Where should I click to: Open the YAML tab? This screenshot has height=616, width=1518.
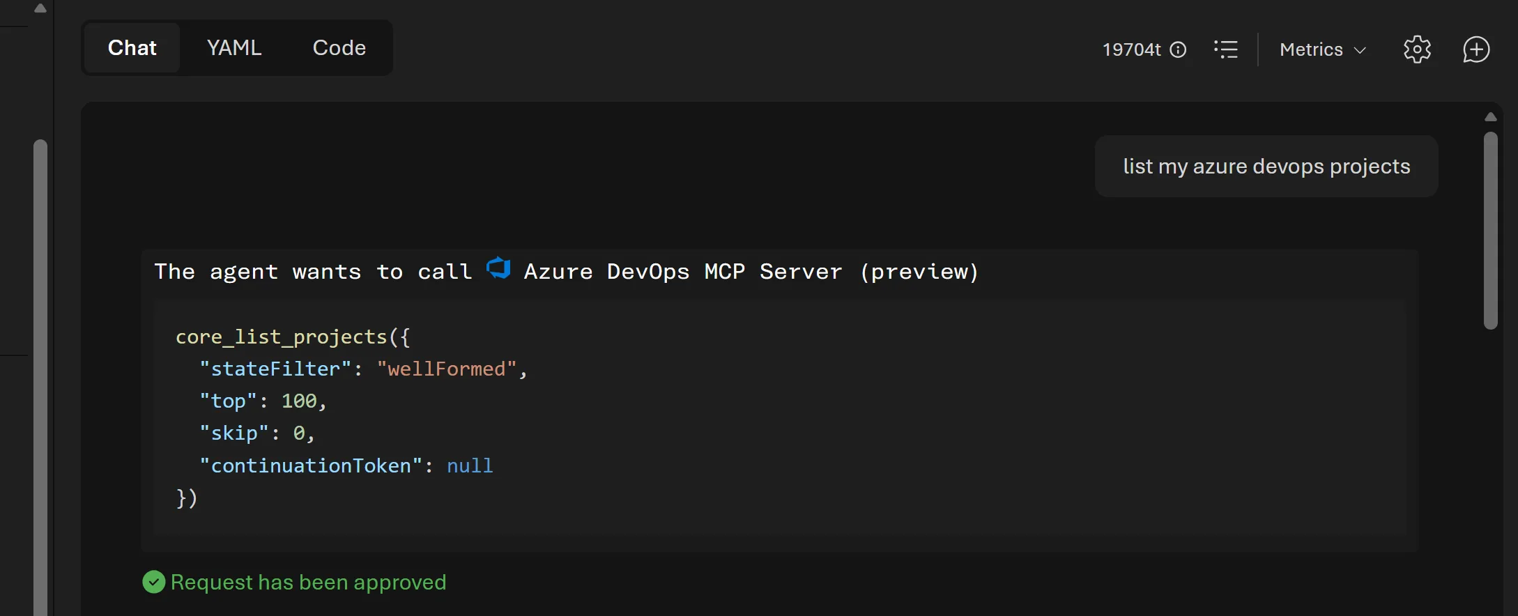tap(234, 48)
